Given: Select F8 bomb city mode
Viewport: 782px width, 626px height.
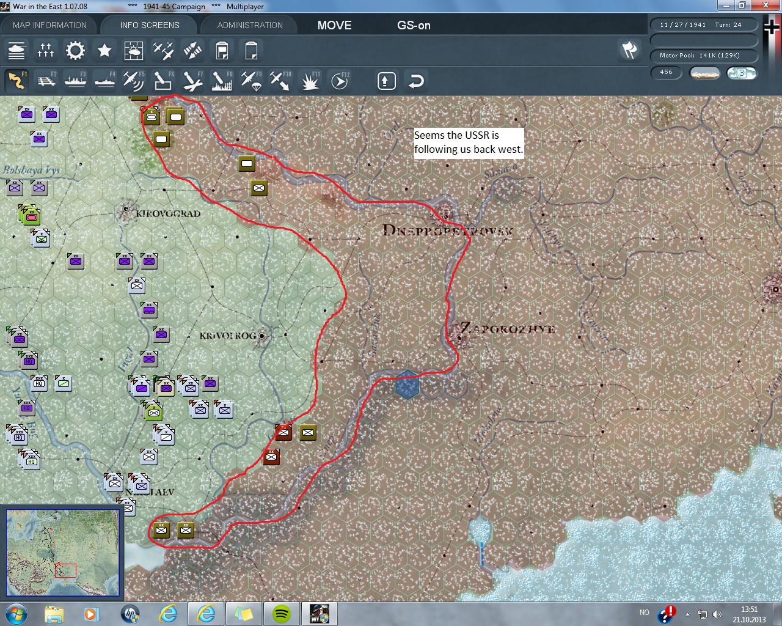Looking at the screenshot, I should coord(222,81).
